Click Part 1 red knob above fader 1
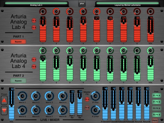This screenshot has height=123, width=164. (x=43, y=11)
